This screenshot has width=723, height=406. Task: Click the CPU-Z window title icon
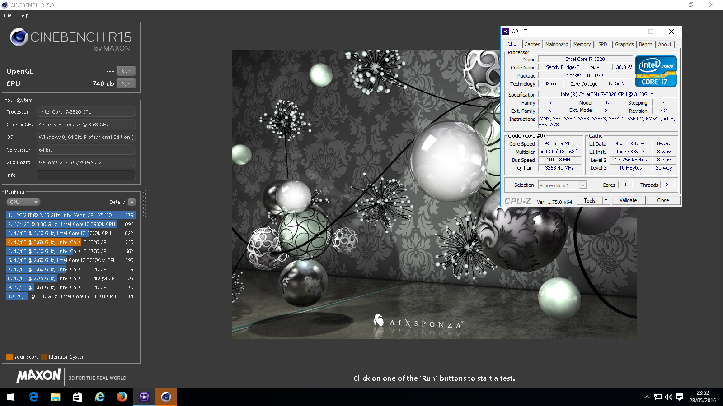[x=506, y=32]
